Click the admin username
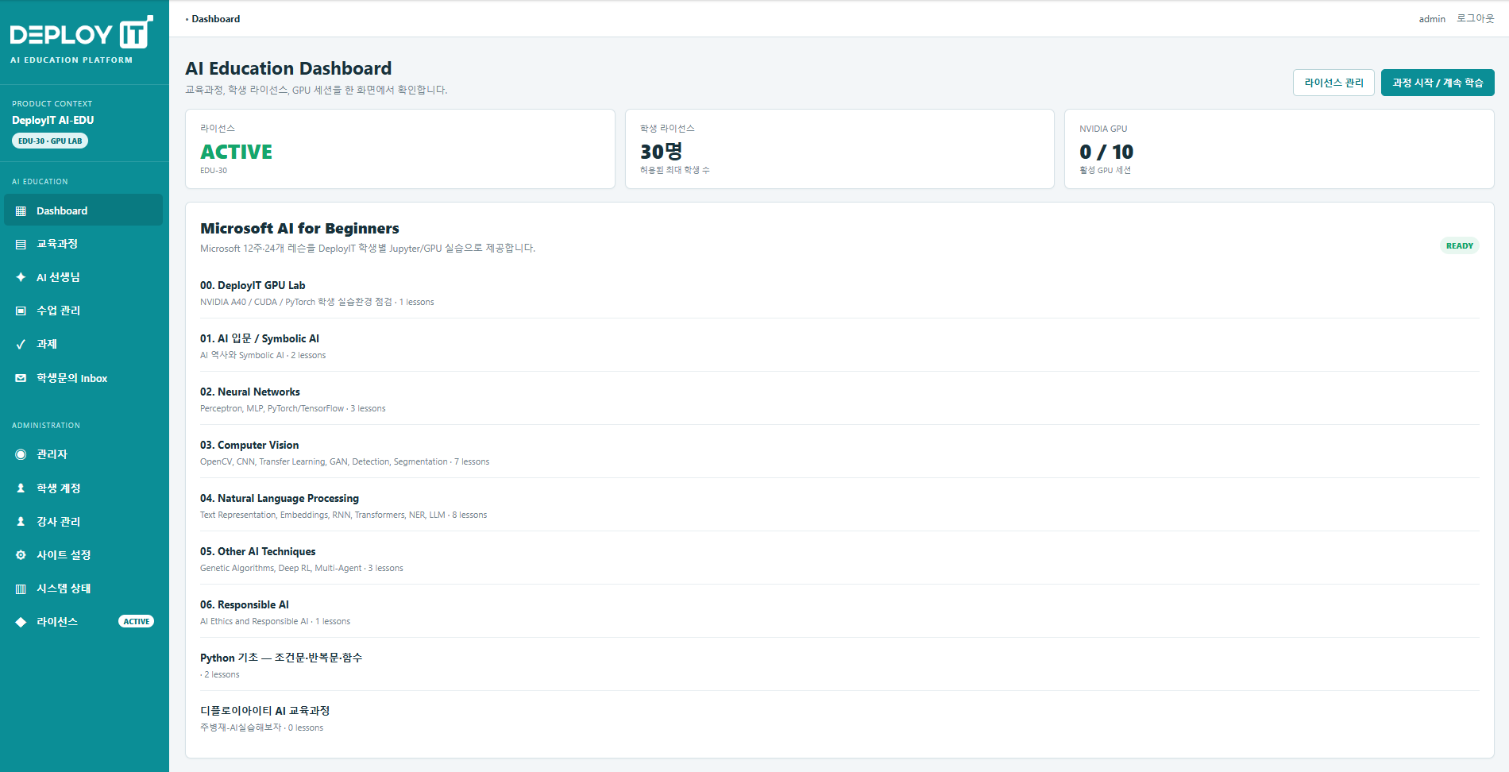 [x=1432, y=19]
